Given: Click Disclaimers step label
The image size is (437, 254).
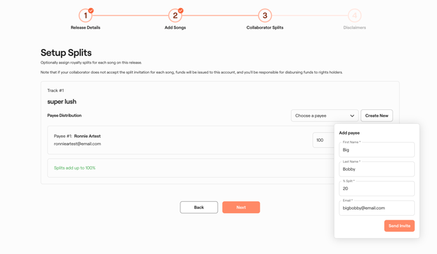Looking at the screenshot, I should [354, 27].
